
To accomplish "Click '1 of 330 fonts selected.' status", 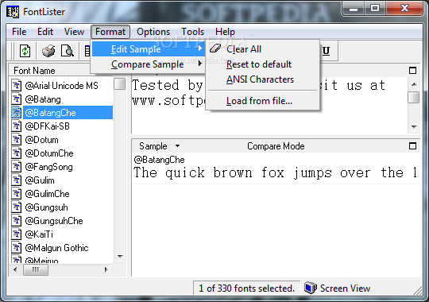I will [x=246, y=288].
